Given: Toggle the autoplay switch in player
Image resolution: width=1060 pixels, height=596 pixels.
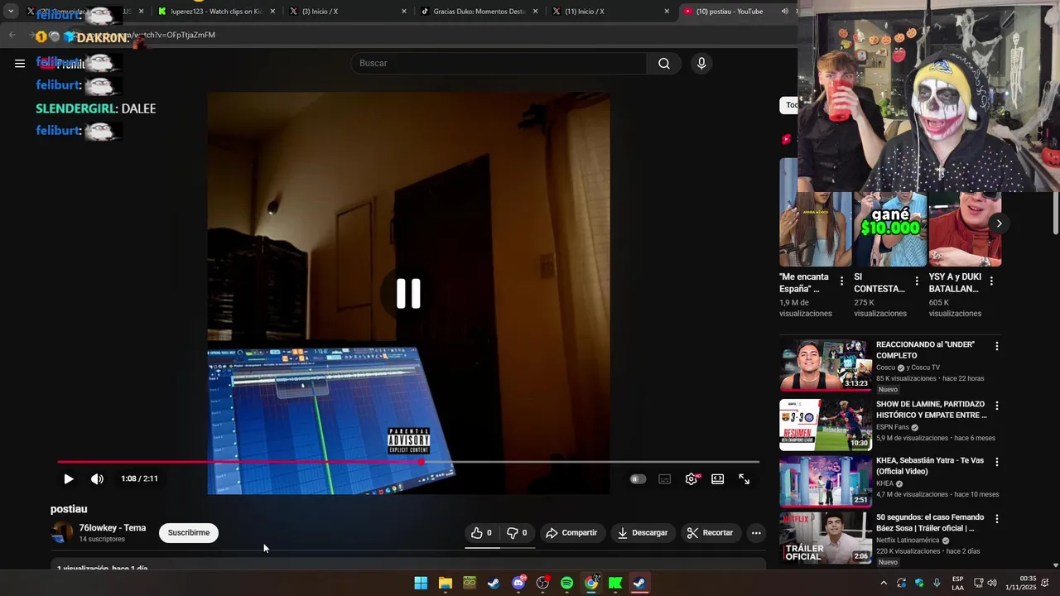Looking at the screenshot, I should pyautogui.click(x=638, y=478).
